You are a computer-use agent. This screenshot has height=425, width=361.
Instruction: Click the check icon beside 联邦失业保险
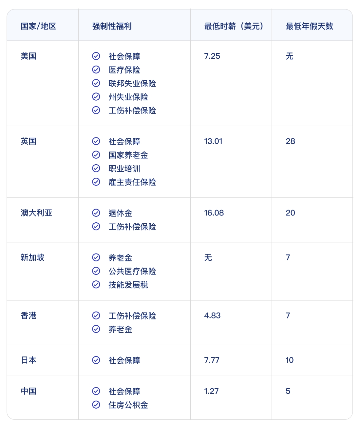pyautogui.click(x=96, y=83)
